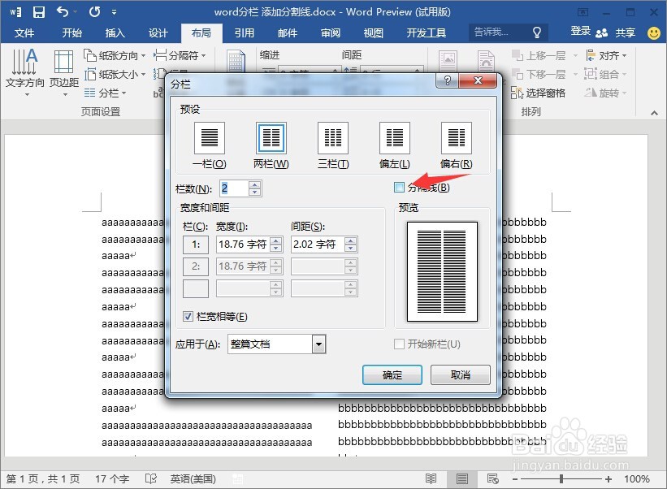Zoom out with the minus button
Viewport: 667px width, 489px height.
(515, 479)
